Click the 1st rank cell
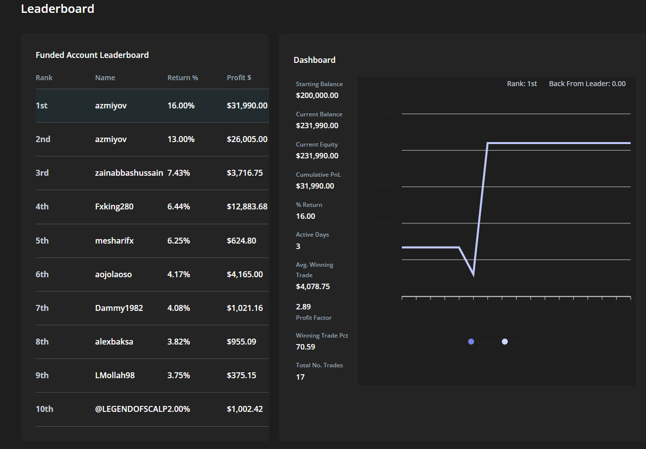Viewport: 646px width, 449px height. (x=42, y=105)
